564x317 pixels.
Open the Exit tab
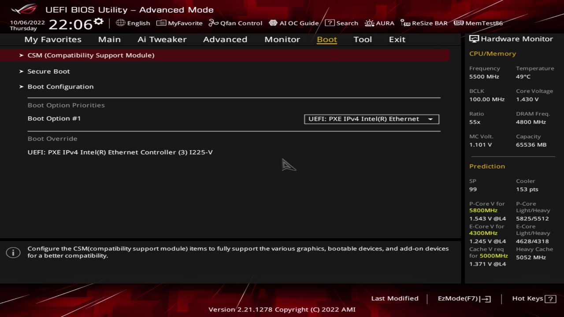397,39
